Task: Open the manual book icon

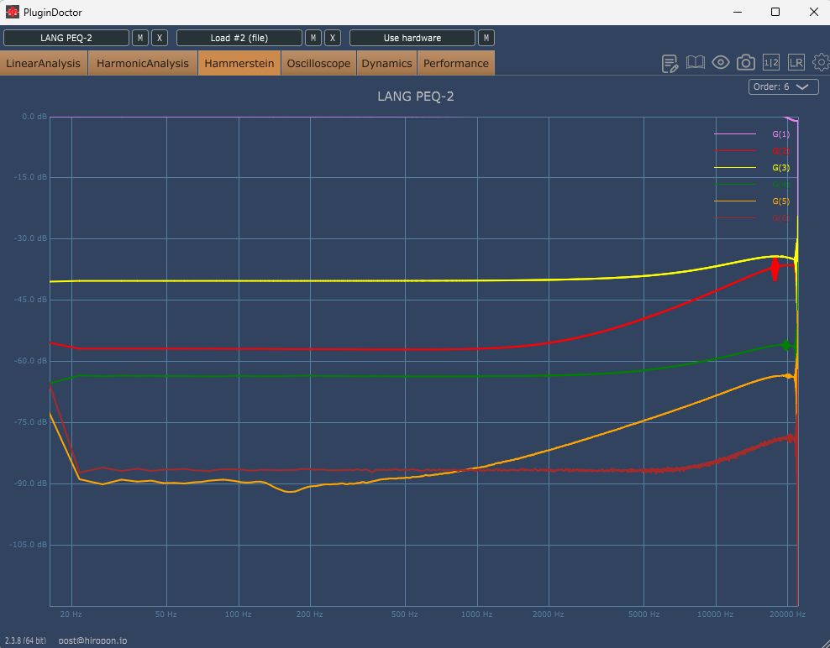Action: [x=695, y=63]
